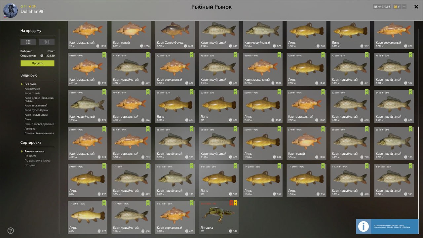423x238 pixels.
Task: Uncheck the 5,344 кг Карп голый checkmark
Action: click(x=323, y=129)
